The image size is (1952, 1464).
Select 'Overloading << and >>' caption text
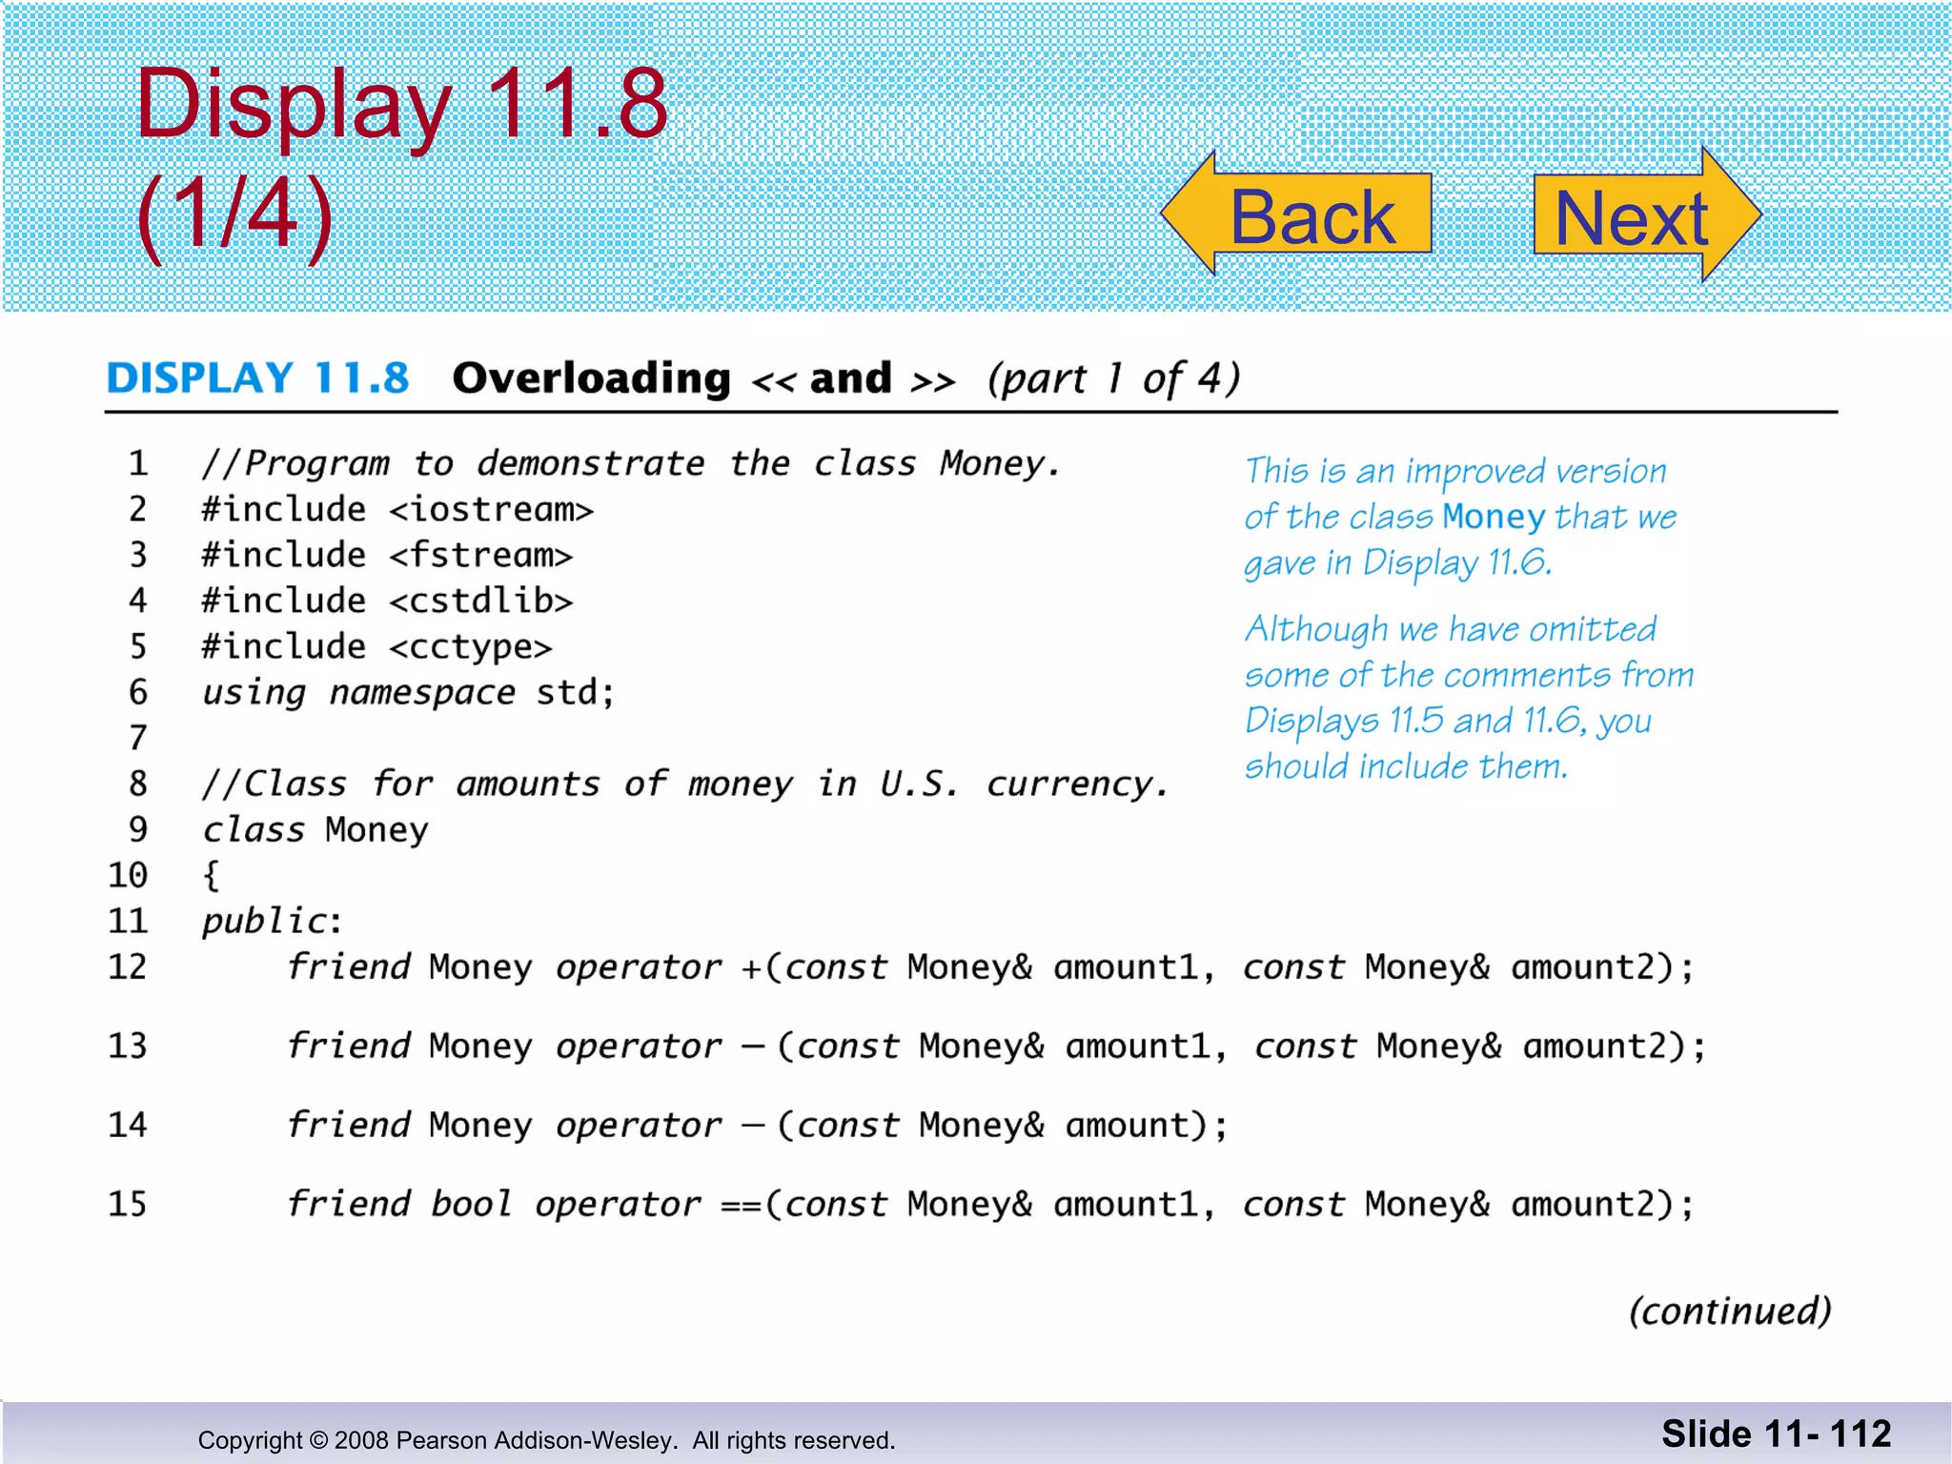pyautogui.click(x=703, y=378)
